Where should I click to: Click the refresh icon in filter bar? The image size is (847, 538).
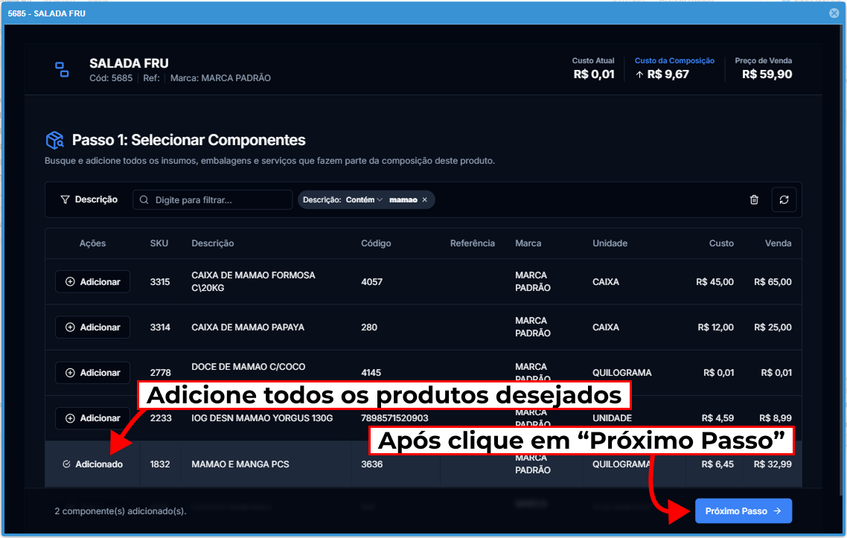[x=784, y=199]
